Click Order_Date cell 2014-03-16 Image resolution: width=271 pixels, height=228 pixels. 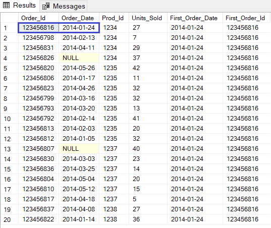click(x=79, y=98)
